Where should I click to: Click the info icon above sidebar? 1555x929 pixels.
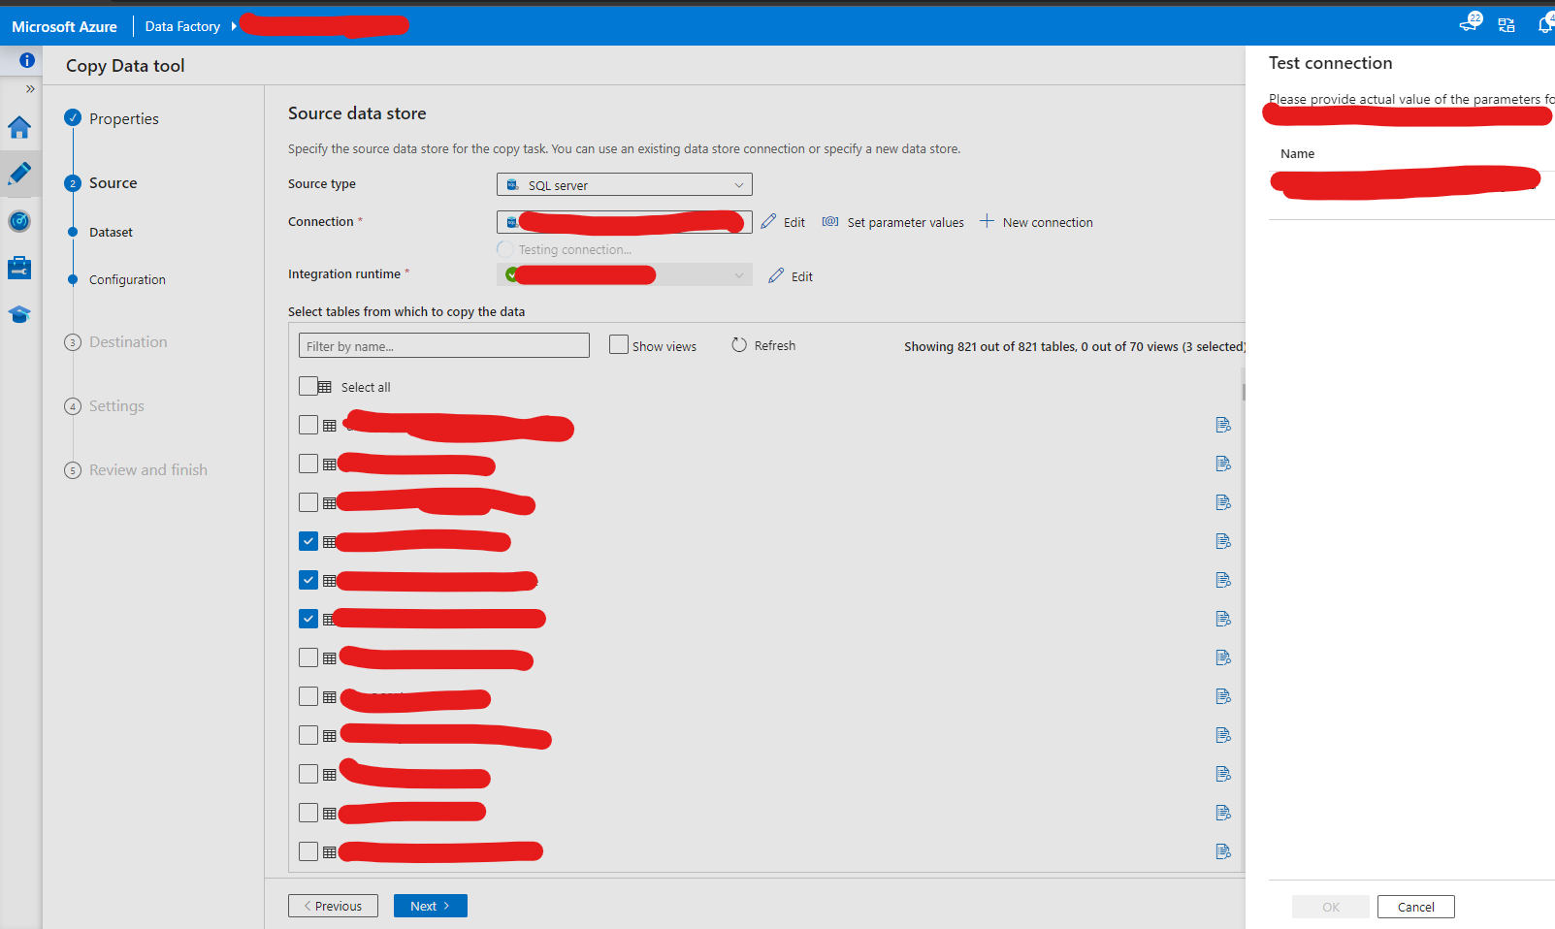pos(27,60)
